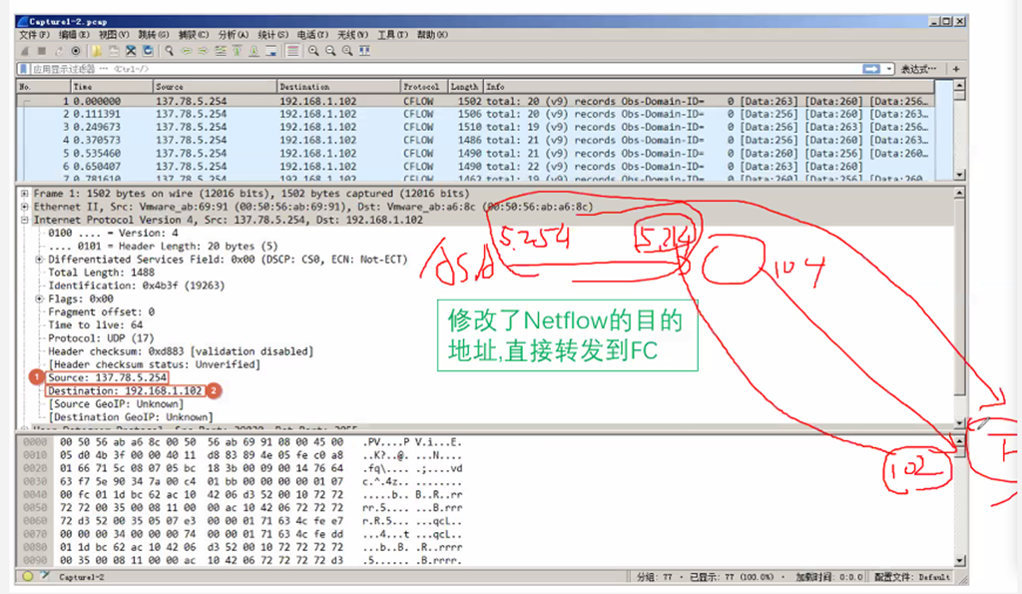The width and height of the screenshot is (1022, 594).
Task: Apply the display filter with the arrow button
Action: tap(870, 69)
